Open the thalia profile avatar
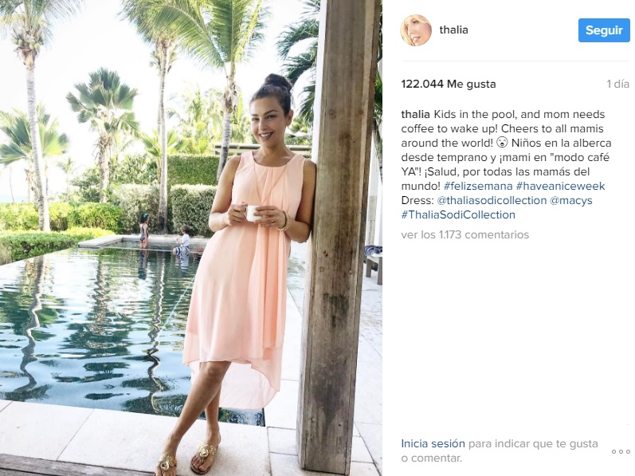This screenshot has height=476, width=635. coord(416,30)
